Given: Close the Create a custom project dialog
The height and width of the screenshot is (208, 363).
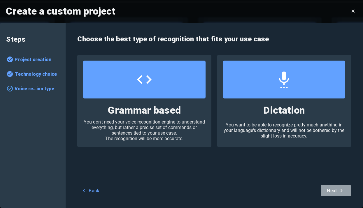Looking at the screenshot, I should click(353, 11).
